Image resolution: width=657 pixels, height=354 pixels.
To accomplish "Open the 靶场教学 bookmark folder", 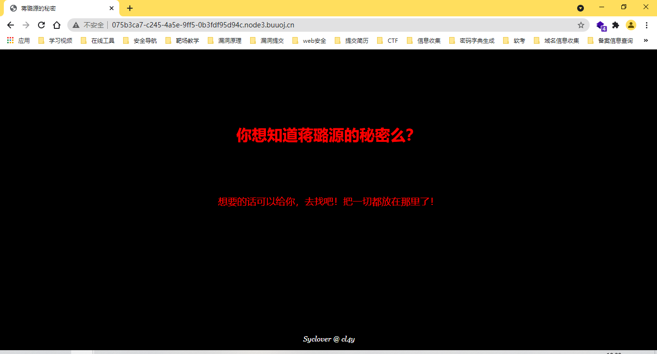I will click(182, 41).
